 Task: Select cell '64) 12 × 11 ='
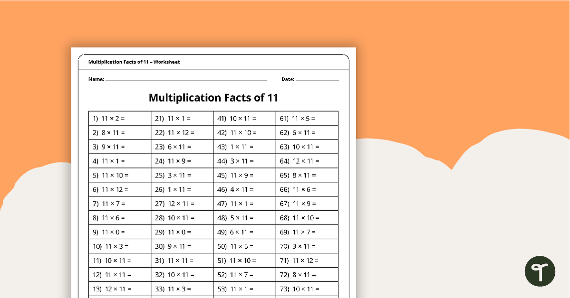(x=307, y=161)
